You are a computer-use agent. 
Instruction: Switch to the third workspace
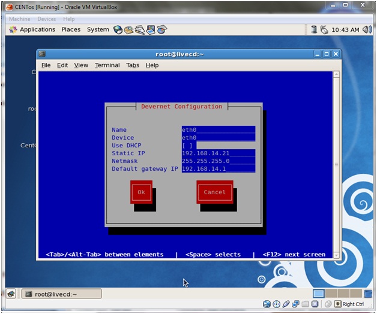point(343,294)
